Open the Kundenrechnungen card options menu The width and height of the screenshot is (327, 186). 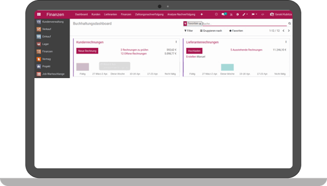coord(176,42)
